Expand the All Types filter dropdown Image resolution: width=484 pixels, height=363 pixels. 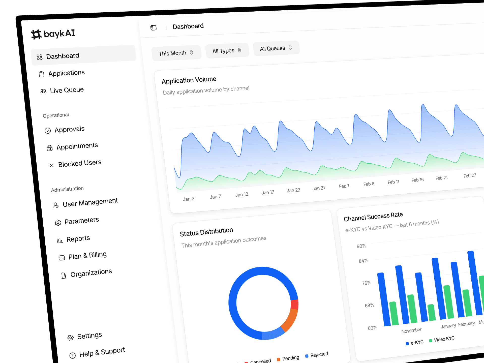[227, 51]
